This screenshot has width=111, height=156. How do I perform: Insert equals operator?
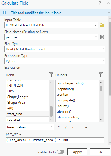[x=86, y=128]
